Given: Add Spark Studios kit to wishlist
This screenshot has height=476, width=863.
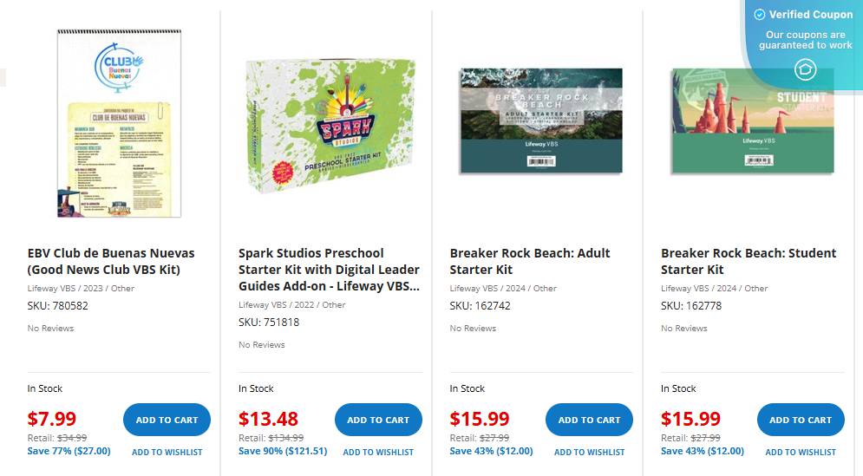Looking at the screenshot, I should click(378, 452).
